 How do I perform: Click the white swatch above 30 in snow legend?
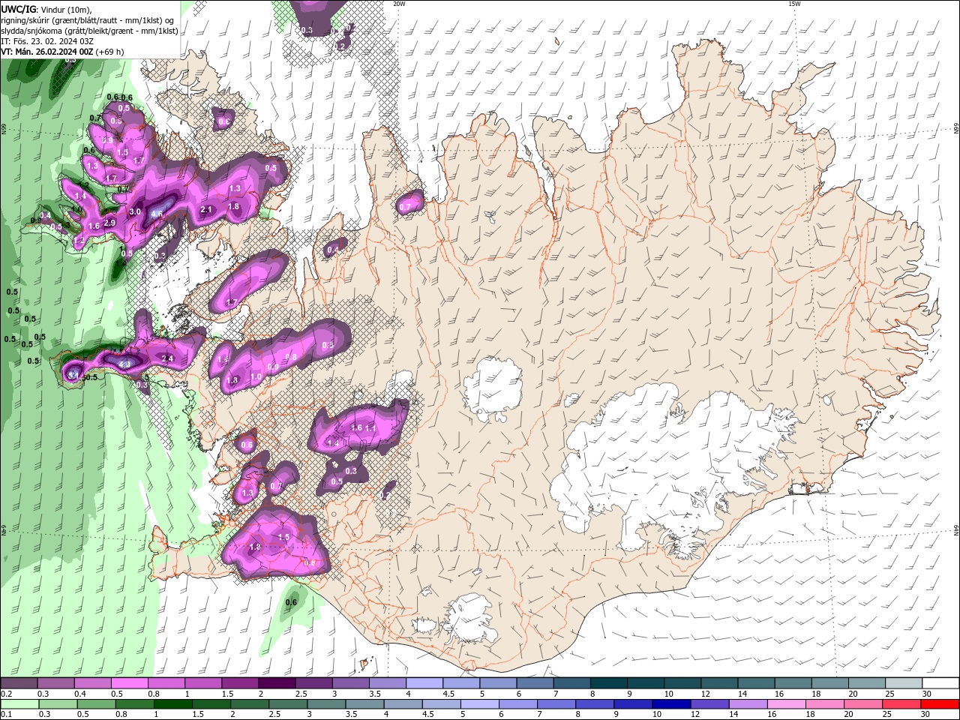(x=941, y=683)
